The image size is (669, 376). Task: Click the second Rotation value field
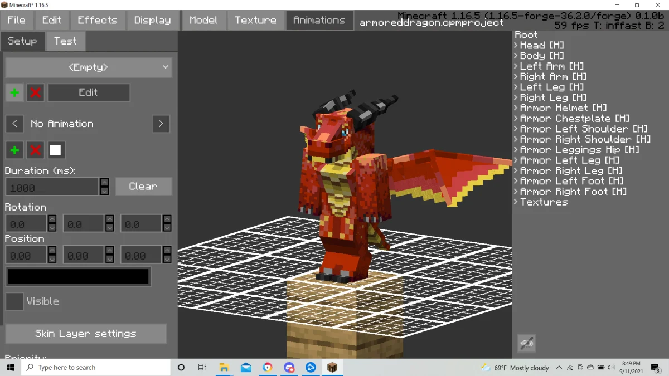point(84,224)
